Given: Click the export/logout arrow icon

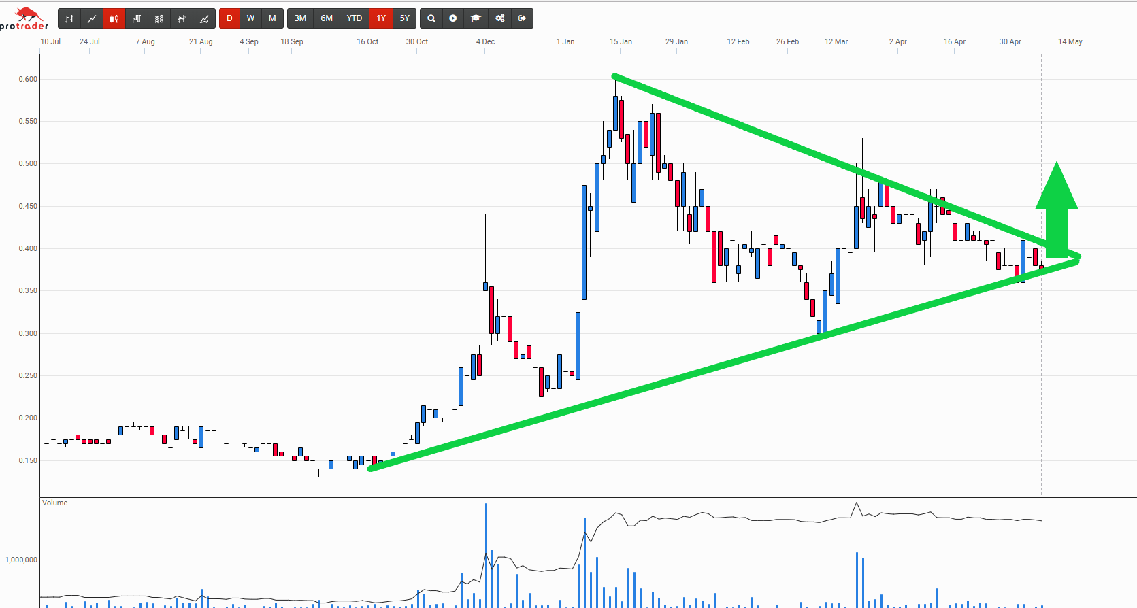Looking at the screenshot, I should point(522,18).
